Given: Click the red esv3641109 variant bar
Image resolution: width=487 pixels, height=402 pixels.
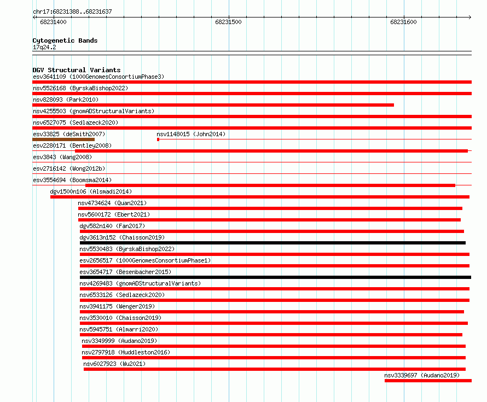Looking at the screenshot, I should pyautogui.click(x=252, y=82).
